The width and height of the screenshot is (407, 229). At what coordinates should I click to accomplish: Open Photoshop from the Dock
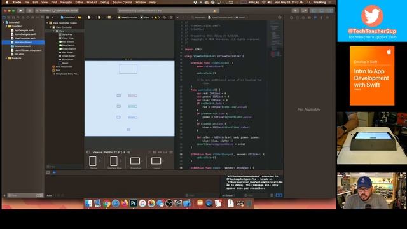click(133, 204)
